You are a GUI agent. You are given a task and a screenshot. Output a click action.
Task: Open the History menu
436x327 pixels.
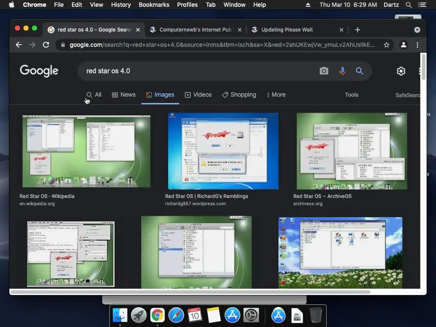click(x=121, y=5)
